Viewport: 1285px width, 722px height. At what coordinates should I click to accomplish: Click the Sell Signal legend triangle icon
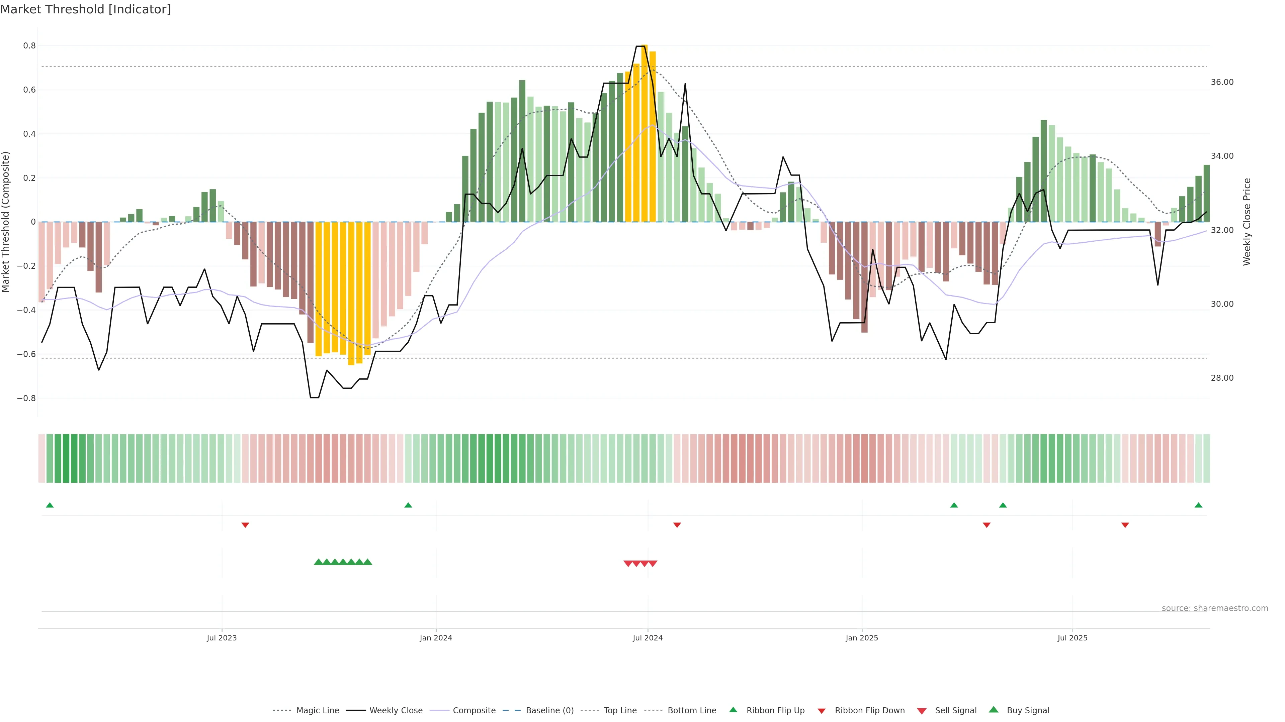point(921,711)
